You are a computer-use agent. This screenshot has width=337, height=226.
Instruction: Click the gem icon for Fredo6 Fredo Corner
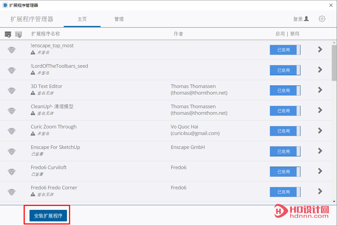pos(11,192)
